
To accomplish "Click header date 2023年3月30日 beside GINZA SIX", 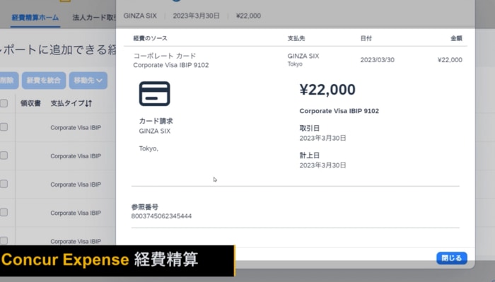I will [196, 16].
